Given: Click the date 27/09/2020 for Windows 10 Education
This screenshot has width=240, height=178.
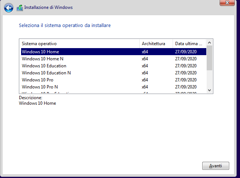Looking at the screenshot, I should (x=186, y=66).
